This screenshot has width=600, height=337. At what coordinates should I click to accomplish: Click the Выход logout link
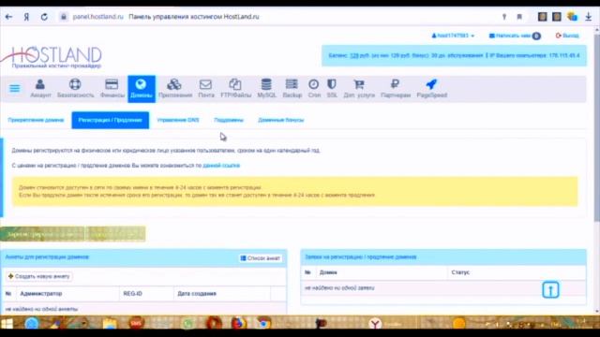click(567, 36)
